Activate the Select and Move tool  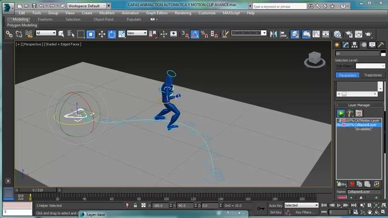click(x=102, y=34)
